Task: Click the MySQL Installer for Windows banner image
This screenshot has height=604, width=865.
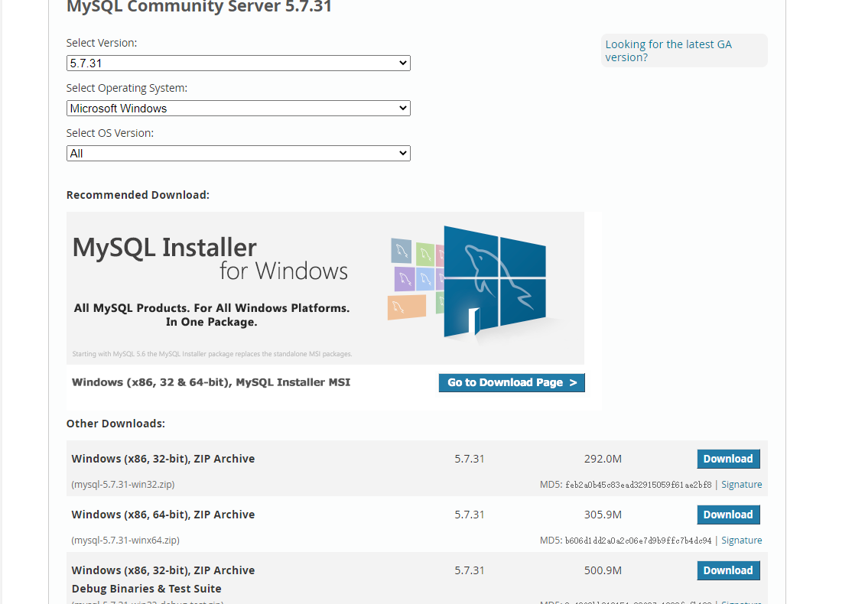Action: click(x=325, y=288)
